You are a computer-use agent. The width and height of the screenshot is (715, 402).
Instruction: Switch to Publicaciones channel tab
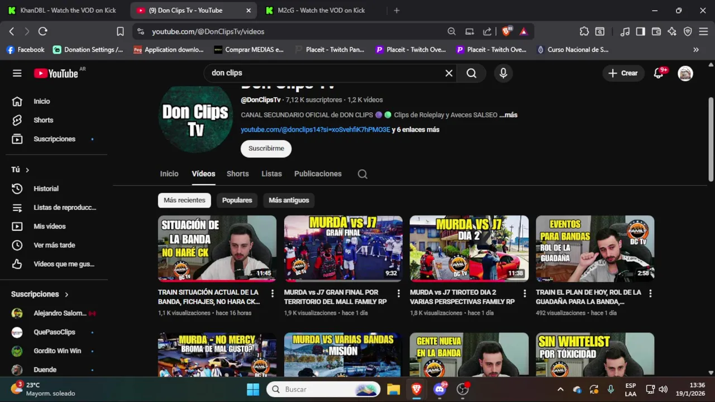[x=318, y=174]
